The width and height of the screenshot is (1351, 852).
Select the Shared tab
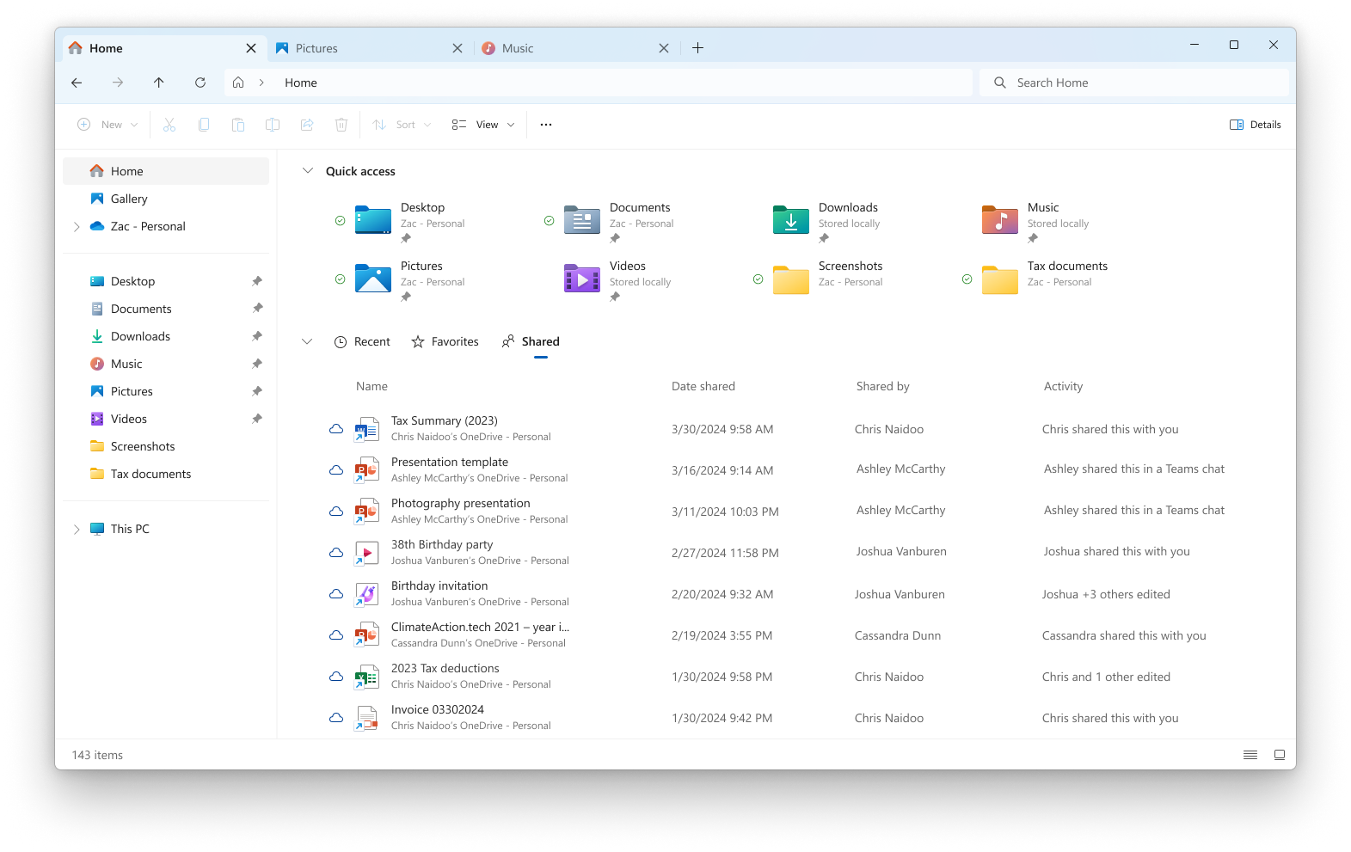pyautogui.click(x=531, y=341)
